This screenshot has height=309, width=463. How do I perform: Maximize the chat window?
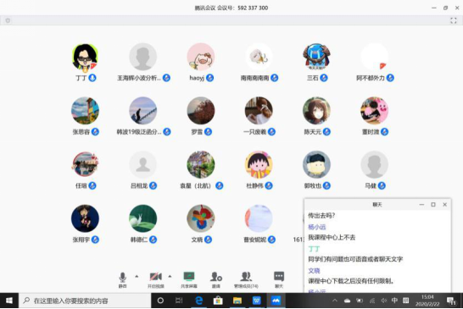tap(433, 204)
